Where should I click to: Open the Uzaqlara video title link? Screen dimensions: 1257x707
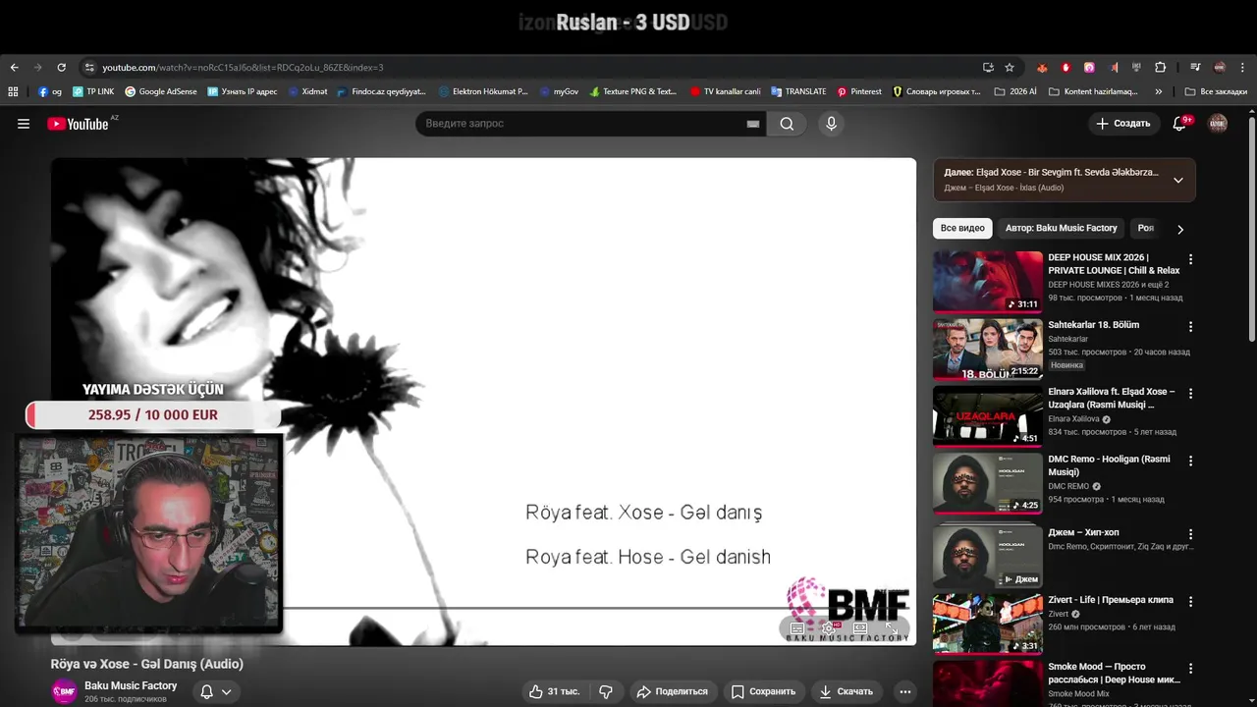(1111, 398)
